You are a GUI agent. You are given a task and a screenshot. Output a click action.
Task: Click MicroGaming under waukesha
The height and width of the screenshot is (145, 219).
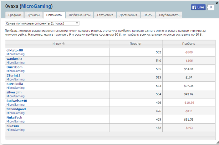pyautogui.click(x=16, y=62)
